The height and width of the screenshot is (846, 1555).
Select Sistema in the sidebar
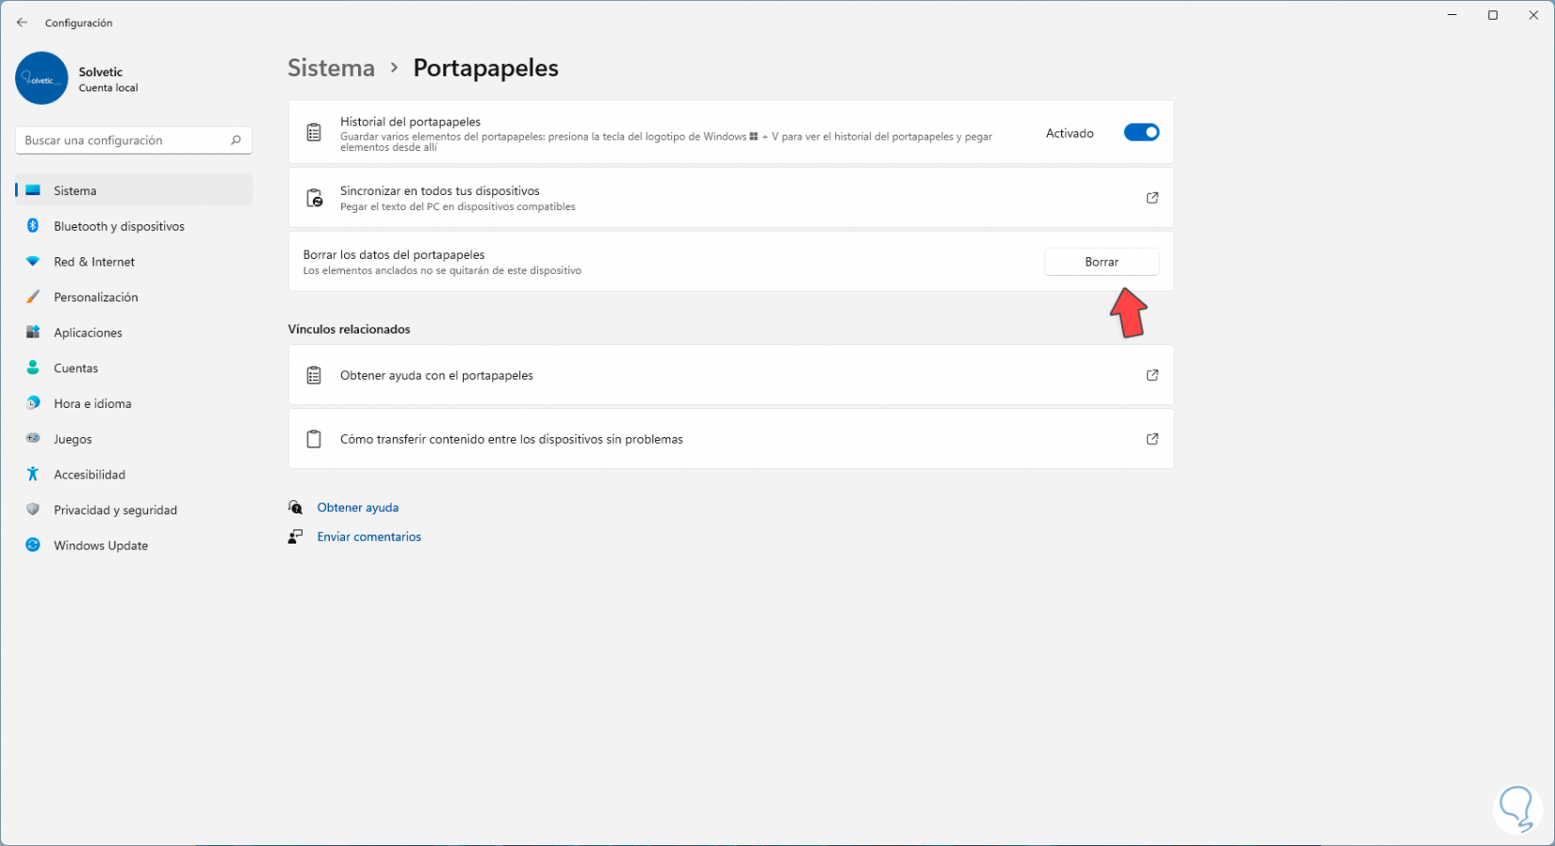[75, 190]
